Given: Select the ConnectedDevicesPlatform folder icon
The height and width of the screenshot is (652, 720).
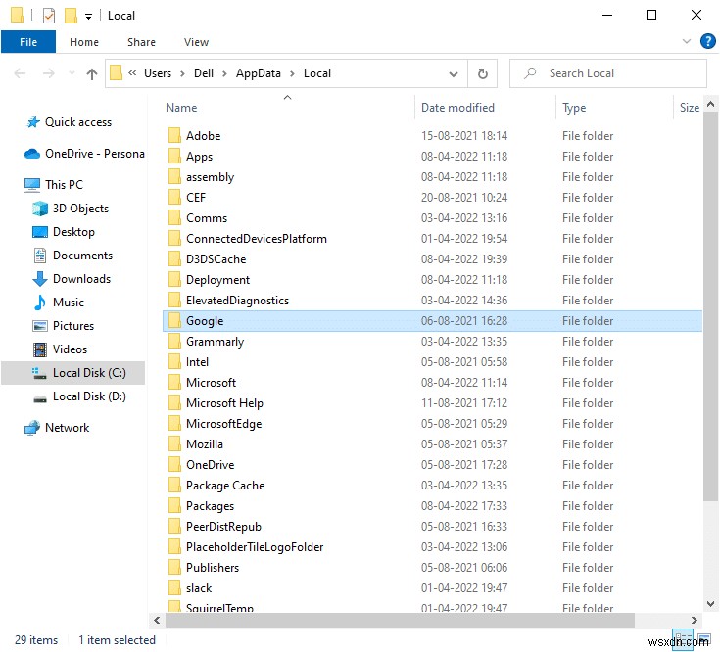Looking at the screenshot, I should tap(174, 239).
